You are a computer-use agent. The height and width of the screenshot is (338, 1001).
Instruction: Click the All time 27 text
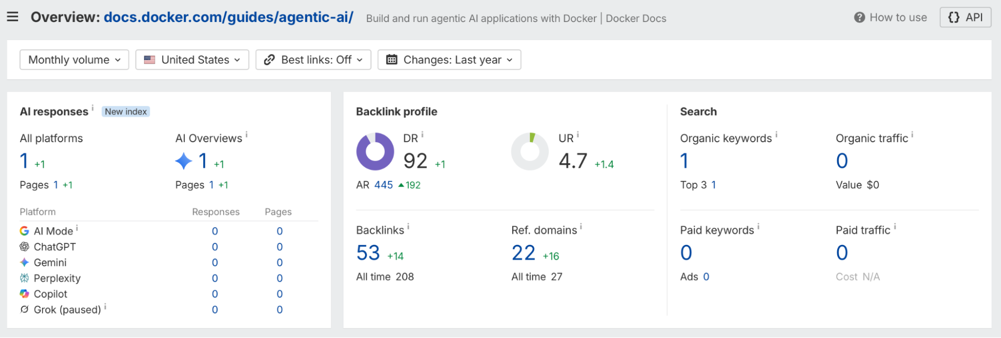click(x=537, y=277)
